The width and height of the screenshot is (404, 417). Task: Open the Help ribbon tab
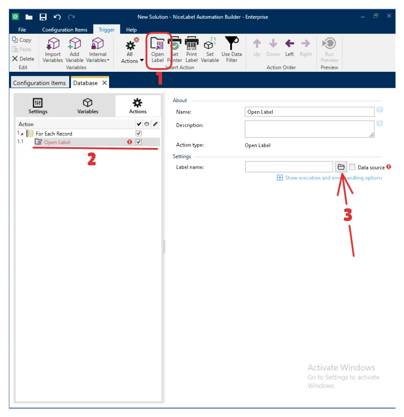pyautogui.click(x=131, y=30)
